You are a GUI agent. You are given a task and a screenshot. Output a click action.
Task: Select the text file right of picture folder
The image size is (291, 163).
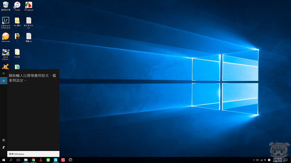point(29,37)
